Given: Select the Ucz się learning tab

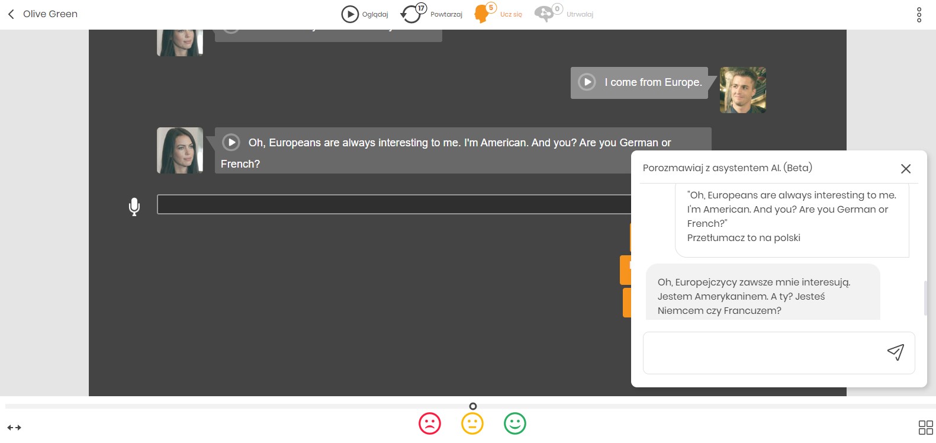Looking at the screenshot, I should [498, 13].
